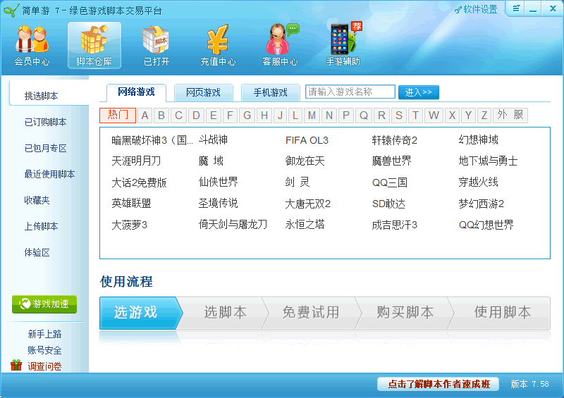
Task: Open the 会员中心 member center icon
Action: 32,44
